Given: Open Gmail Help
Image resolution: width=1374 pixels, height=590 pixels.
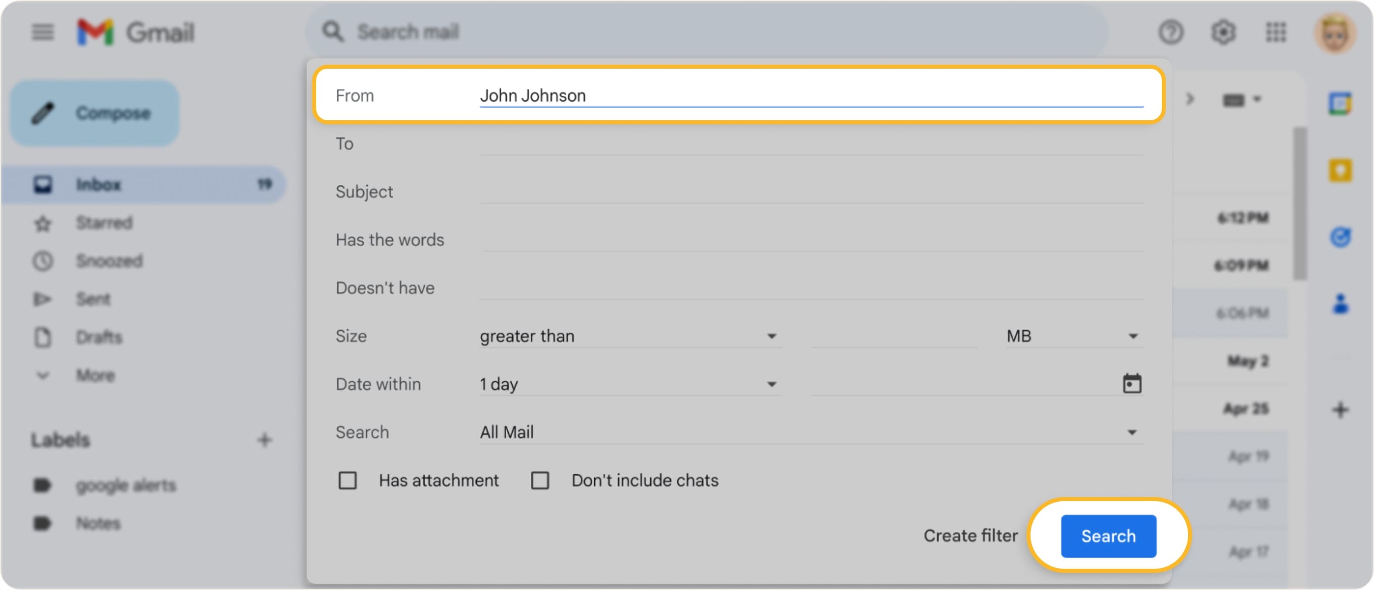Looking at the screenshot, I should [1172, 32].
